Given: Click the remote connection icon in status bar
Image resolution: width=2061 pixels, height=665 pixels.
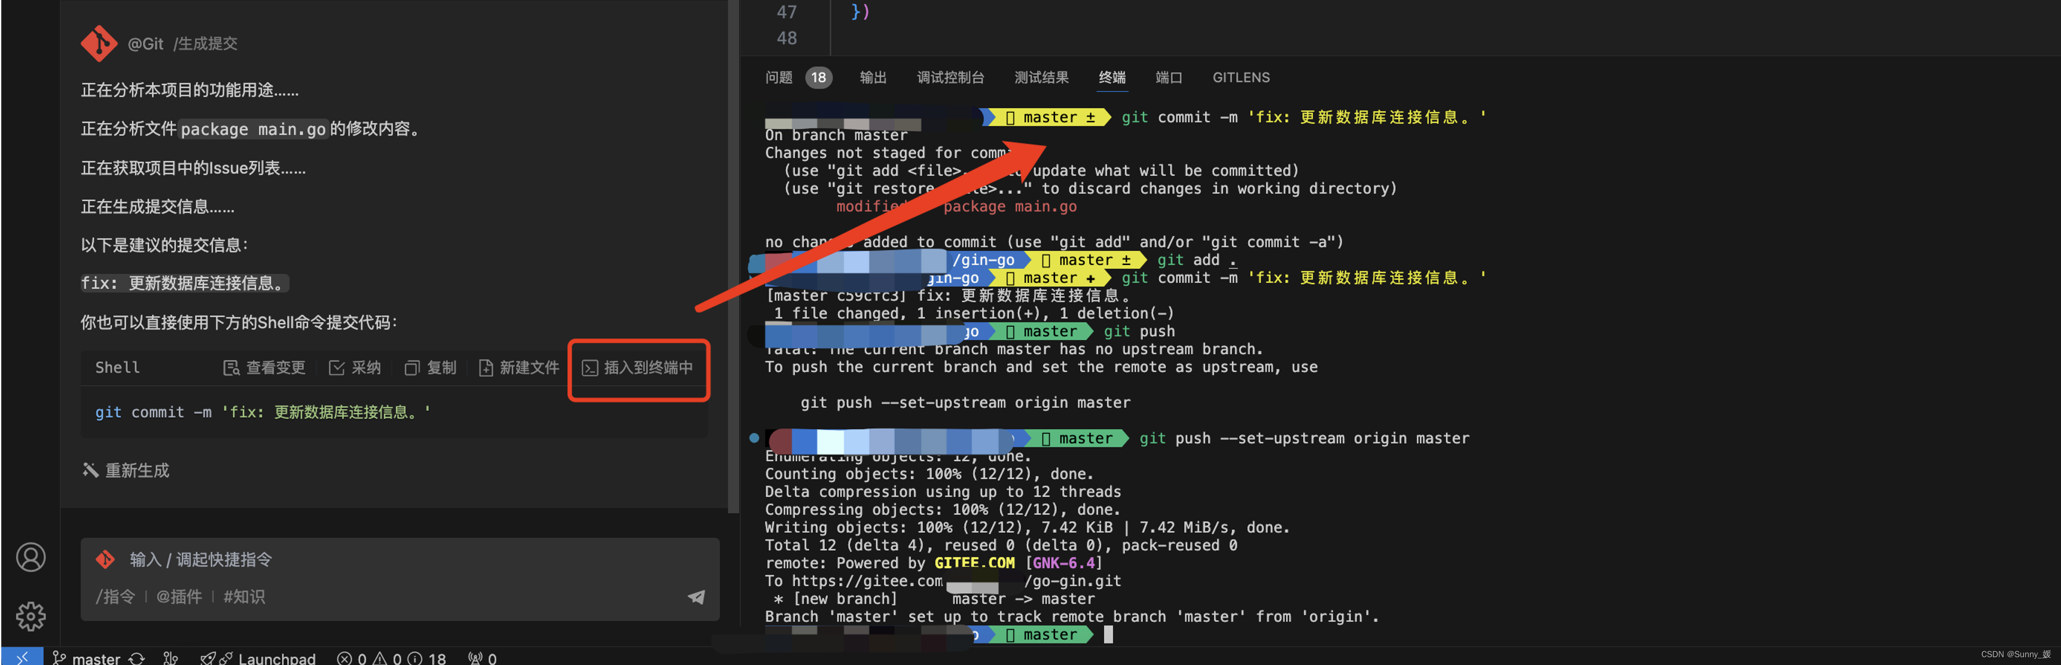Looking at the screenshot, I should (x=22, y=657).
